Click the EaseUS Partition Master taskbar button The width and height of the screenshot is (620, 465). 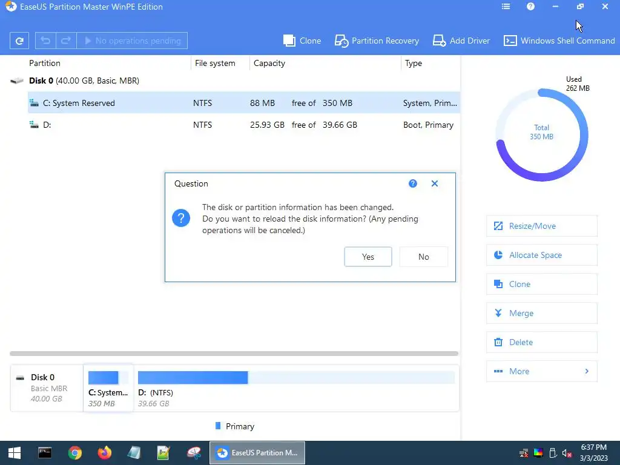257,453
